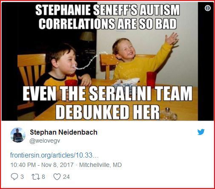Follow the frontiersin.org article link
Screen dimensions: 215x189
pyautogui.click(x=54, y=155)
